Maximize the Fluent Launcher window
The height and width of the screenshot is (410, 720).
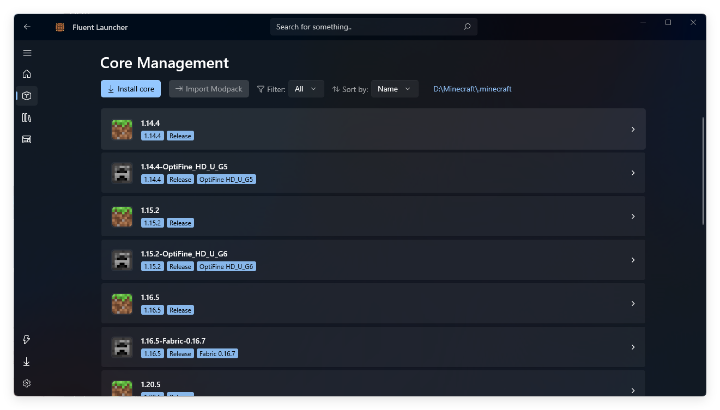click(x=668, y=22)
